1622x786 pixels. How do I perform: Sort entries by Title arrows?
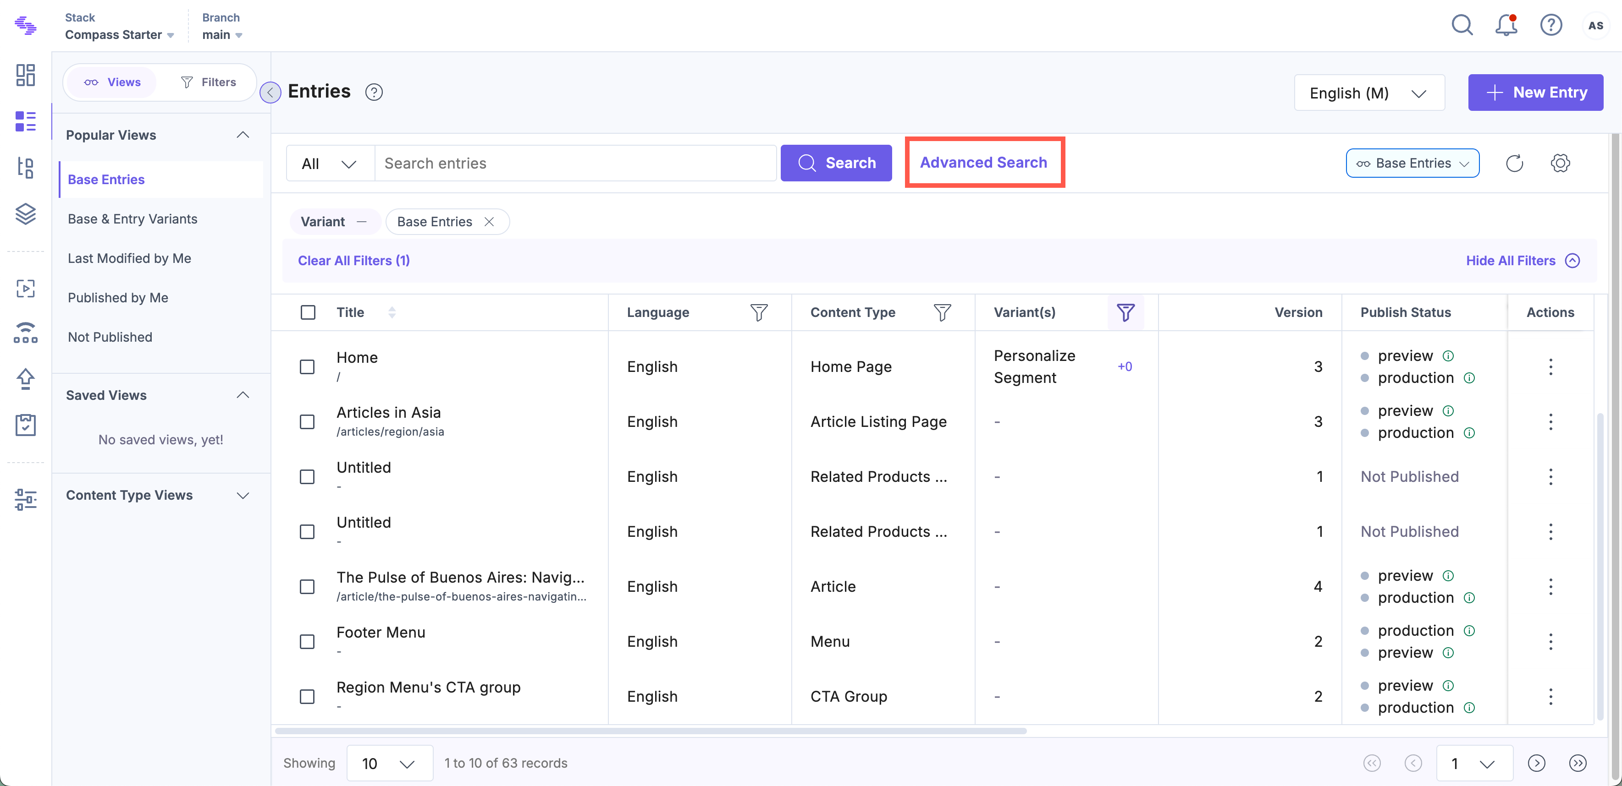click(x=392, y=312)
